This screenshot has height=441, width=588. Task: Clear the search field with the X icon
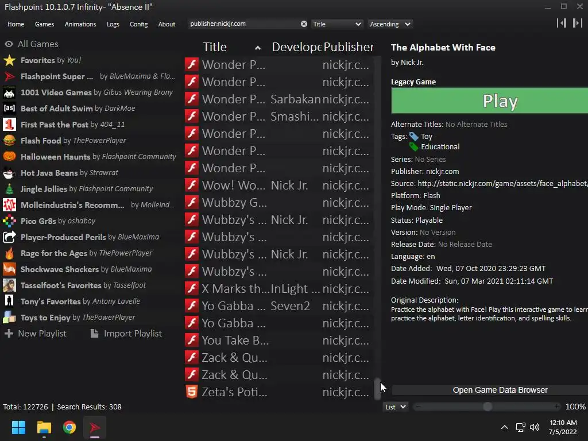pyautogui.click(x=304, y=24)
